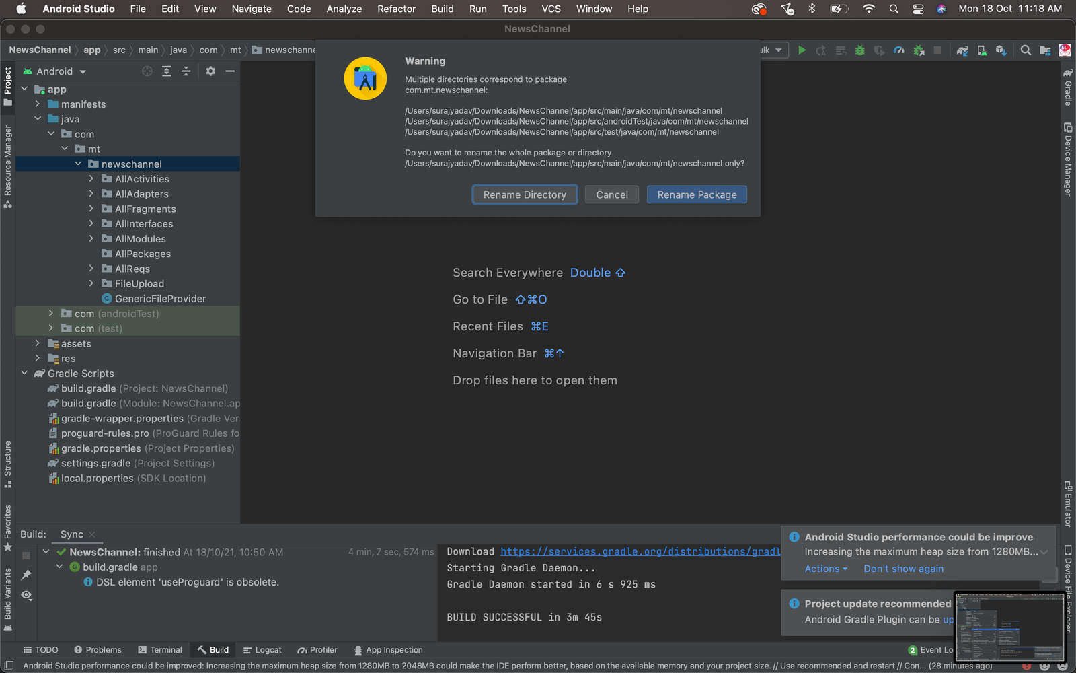Expand all tree nodes in Project panel

click(167, 71)
